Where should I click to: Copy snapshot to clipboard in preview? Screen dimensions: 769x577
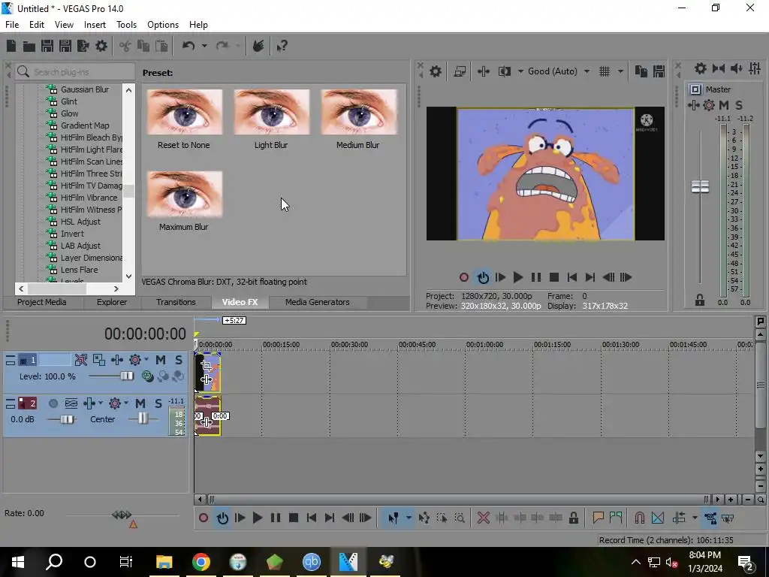(x=641, y=71)
